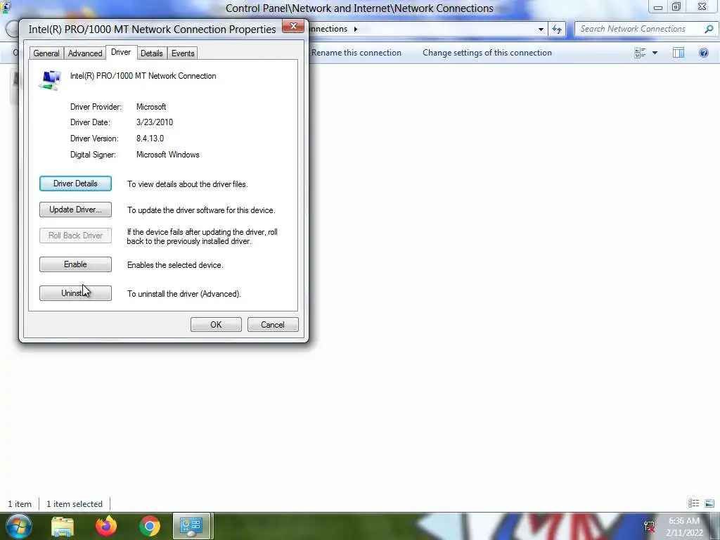This screenshot has width=720, height=540.
Task: Close the Properties dialog with X
Action: click(293, 26)
